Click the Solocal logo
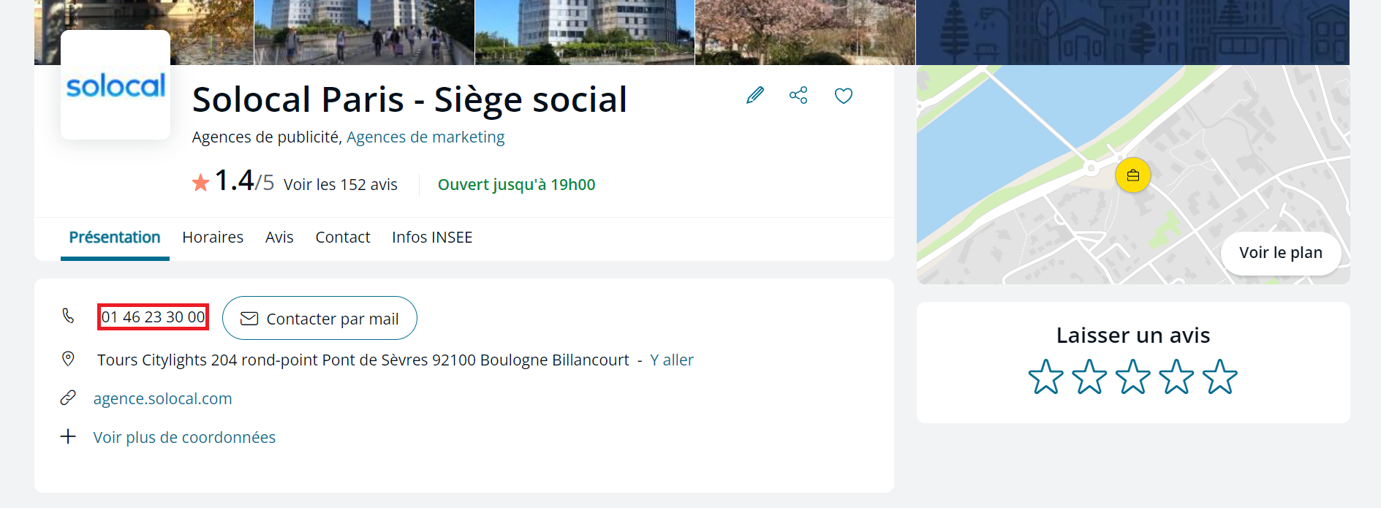The width and height of the screenshot is (1381, 508). pyautogui.click(x=116, y=85)
